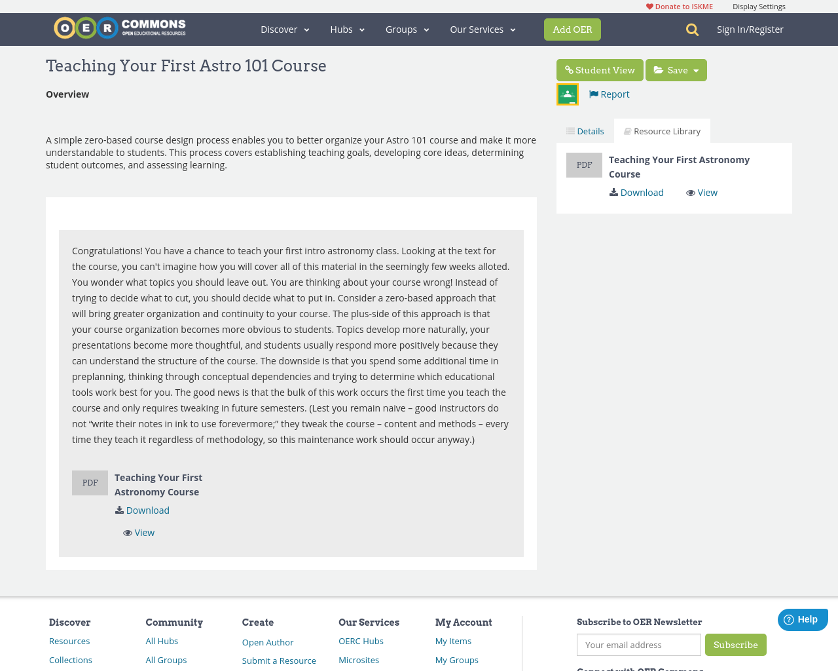
Task: Click Submit a Resource footer link
Action: click(x=279, y=661)
